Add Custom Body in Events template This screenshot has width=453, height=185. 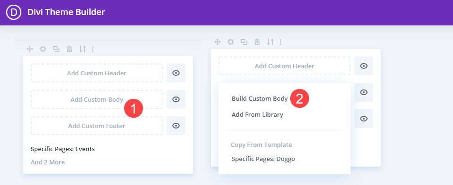[x=97, y=99]
